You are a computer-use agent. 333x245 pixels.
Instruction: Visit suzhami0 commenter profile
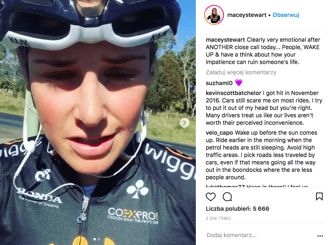point(219,83)
